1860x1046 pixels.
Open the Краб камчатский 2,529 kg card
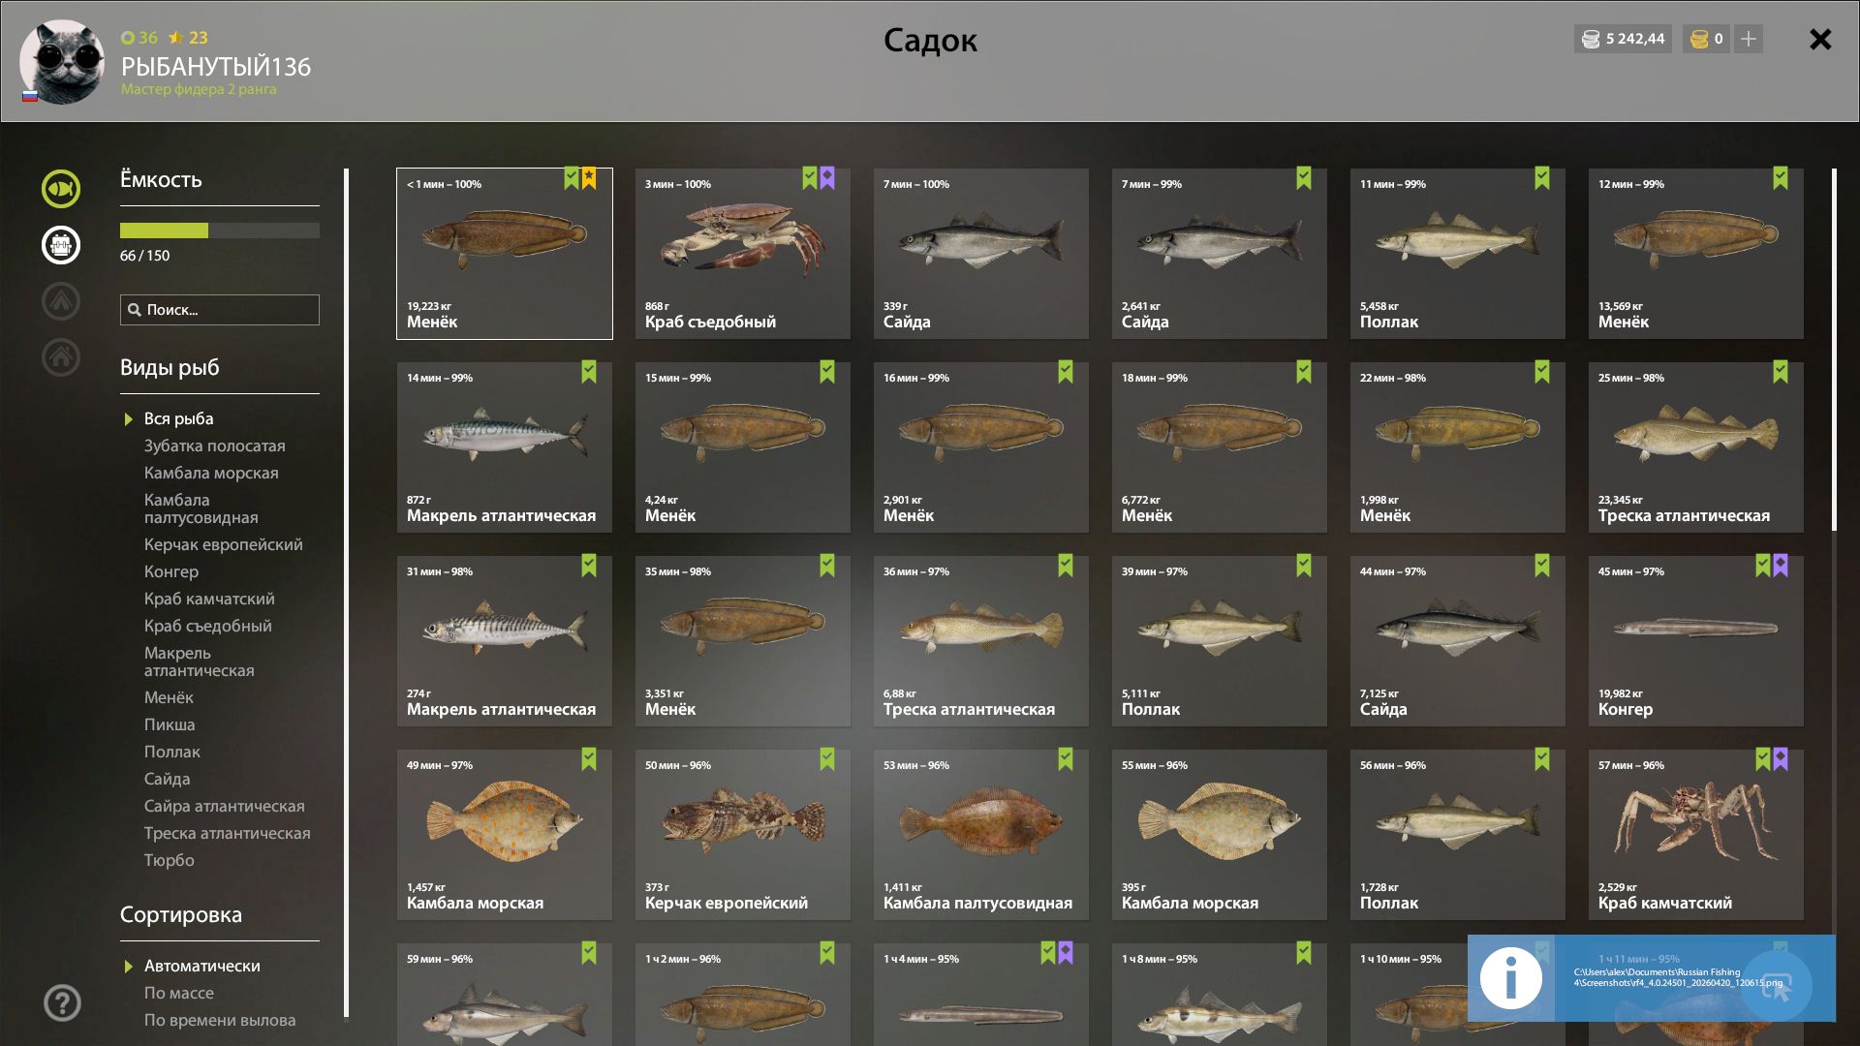[1695, 835]
